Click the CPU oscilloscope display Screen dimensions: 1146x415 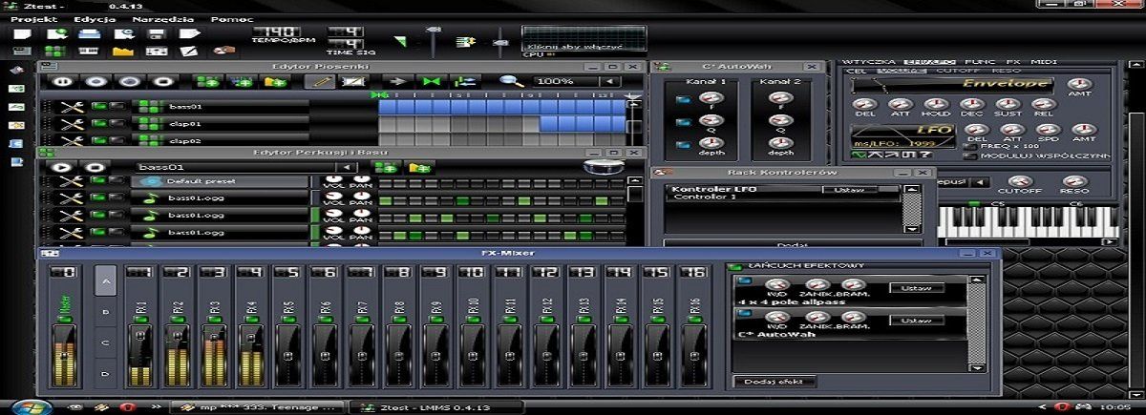(x=584, y=38)
